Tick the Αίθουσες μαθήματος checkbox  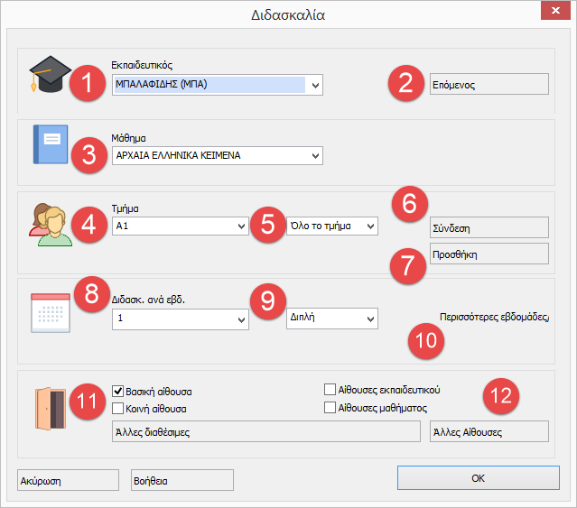tap(330, 408)
